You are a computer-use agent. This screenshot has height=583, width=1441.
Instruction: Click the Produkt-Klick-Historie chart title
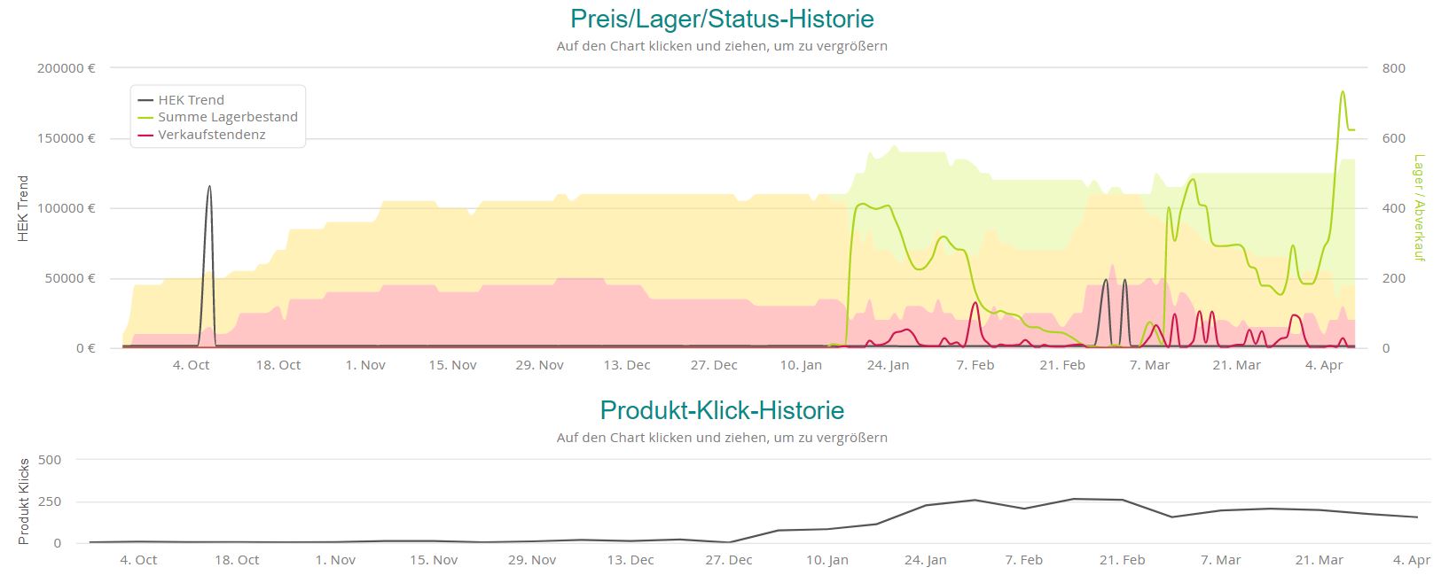pos(721,410)
